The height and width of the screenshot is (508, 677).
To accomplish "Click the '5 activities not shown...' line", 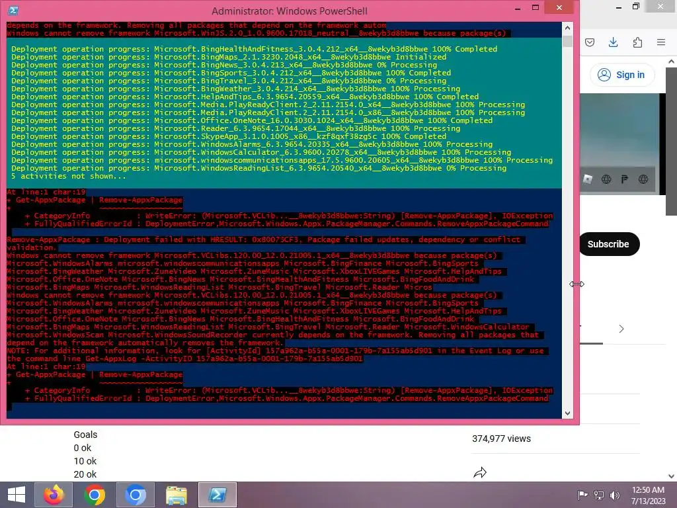I will 69,176.
